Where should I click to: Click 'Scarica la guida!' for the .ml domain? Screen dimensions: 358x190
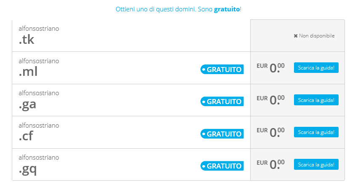(x=316, y=67)
